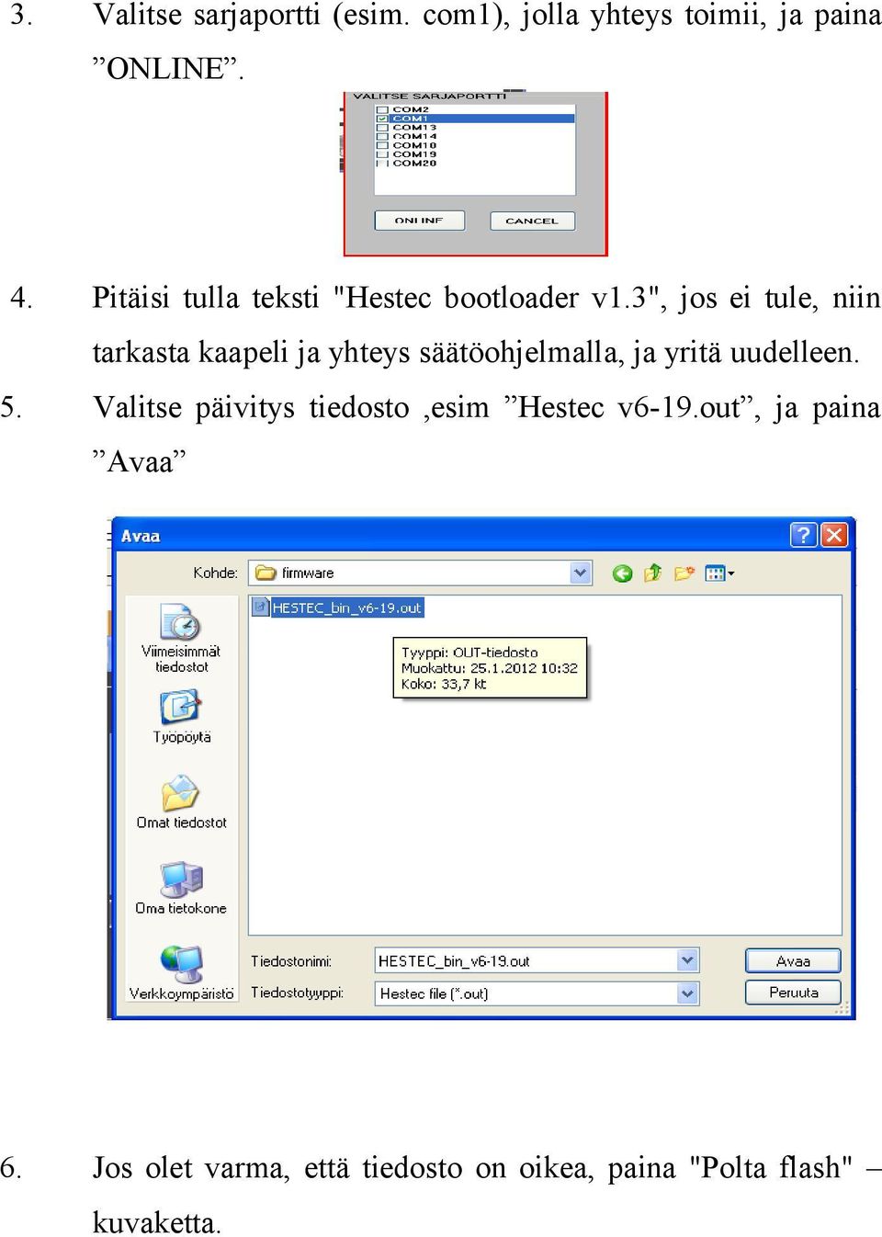This screenshot has width=882, height=1237.
Task: Click the help question mark in the Avaa title bar
Action: (803, 535)
